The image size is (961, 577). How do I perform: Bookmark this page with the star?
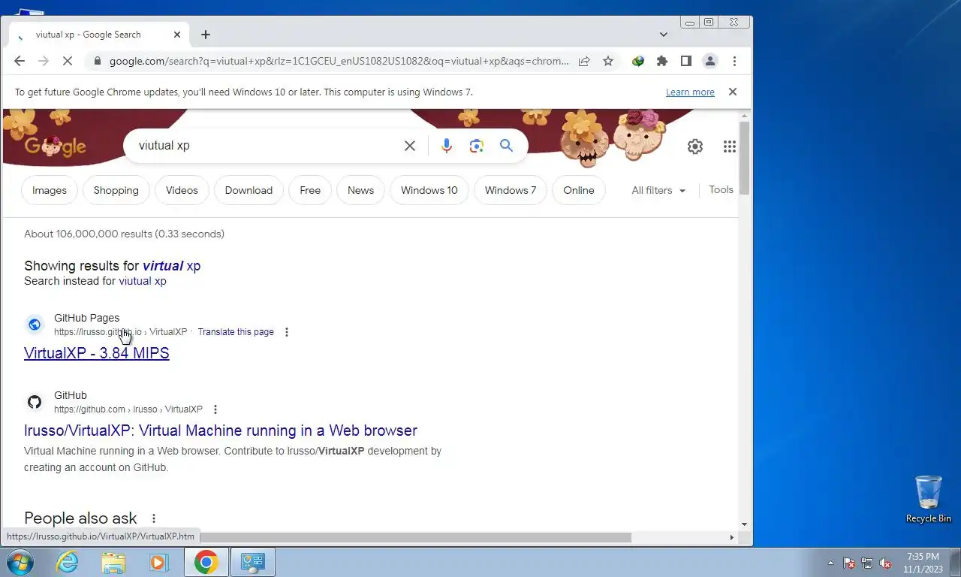[x=608, y=62]
